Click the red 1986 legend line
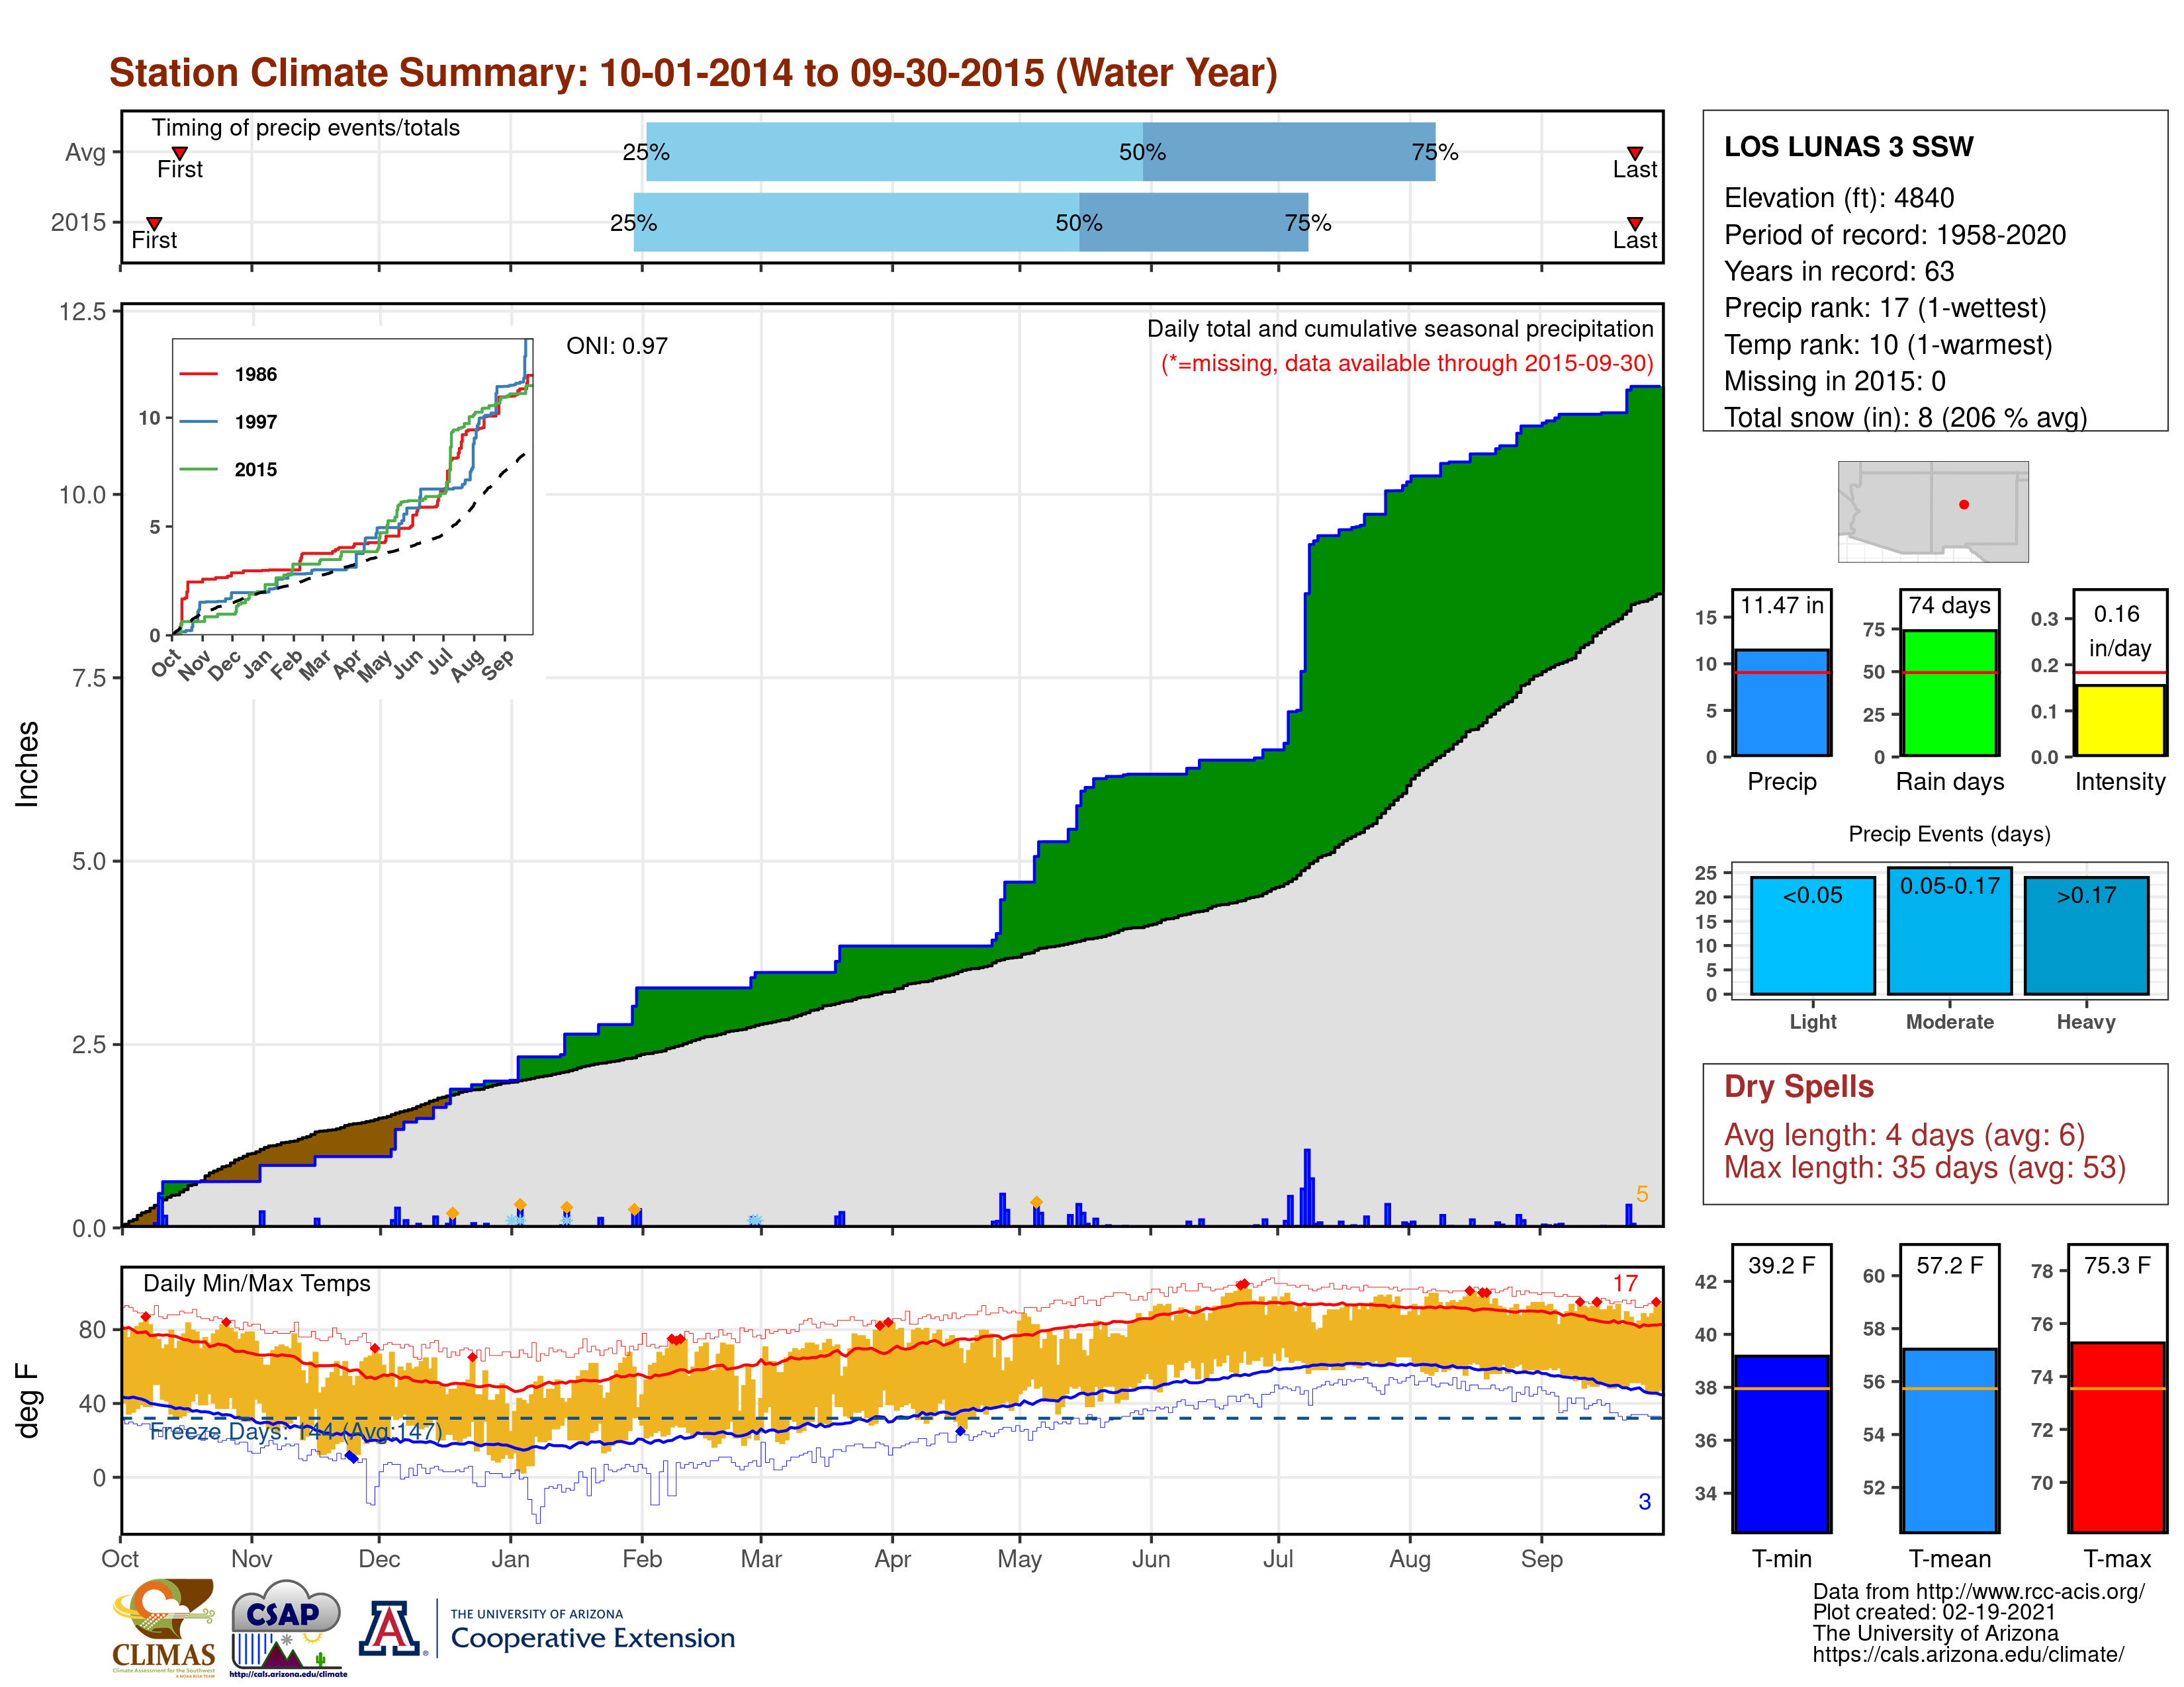The image size is (2184, 1687). click(x=198, y=374)
